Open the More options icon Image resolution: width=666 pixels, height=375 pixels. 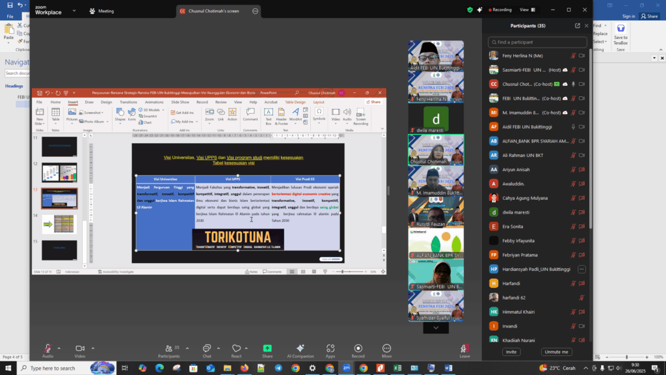coord(387,348)
